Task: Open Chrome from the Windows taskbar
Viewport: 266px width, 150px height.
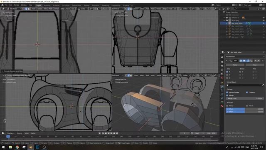Action: [17, 147]
